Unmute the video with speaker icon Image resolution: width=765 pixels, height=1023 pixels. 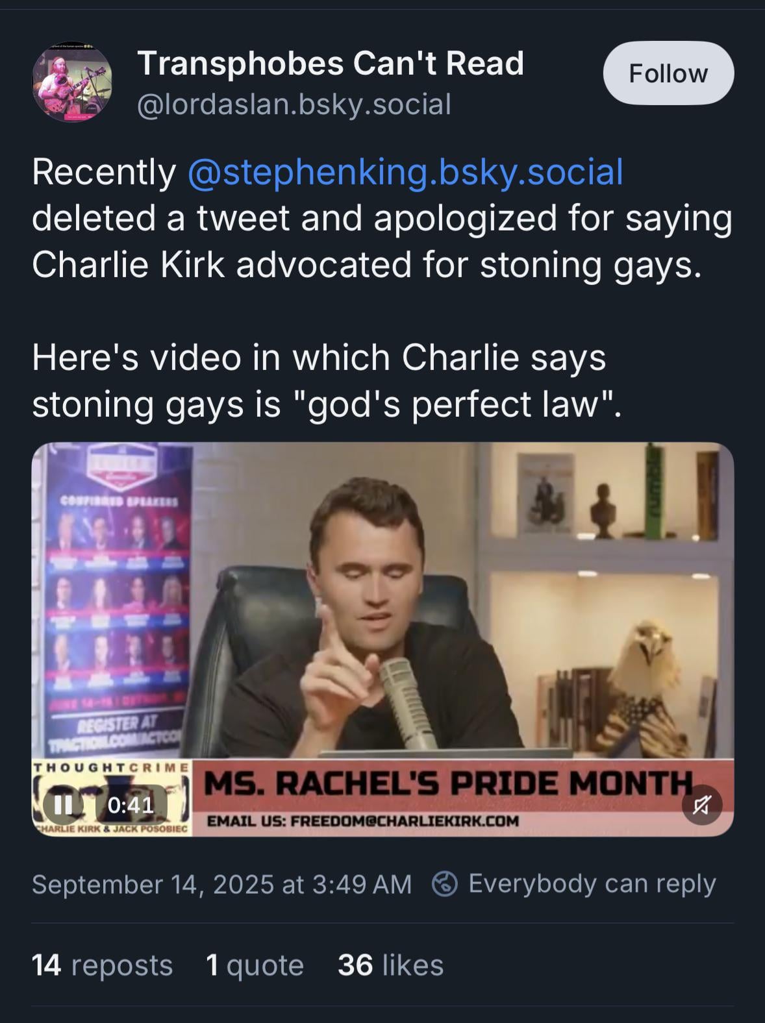click(702, 805)
